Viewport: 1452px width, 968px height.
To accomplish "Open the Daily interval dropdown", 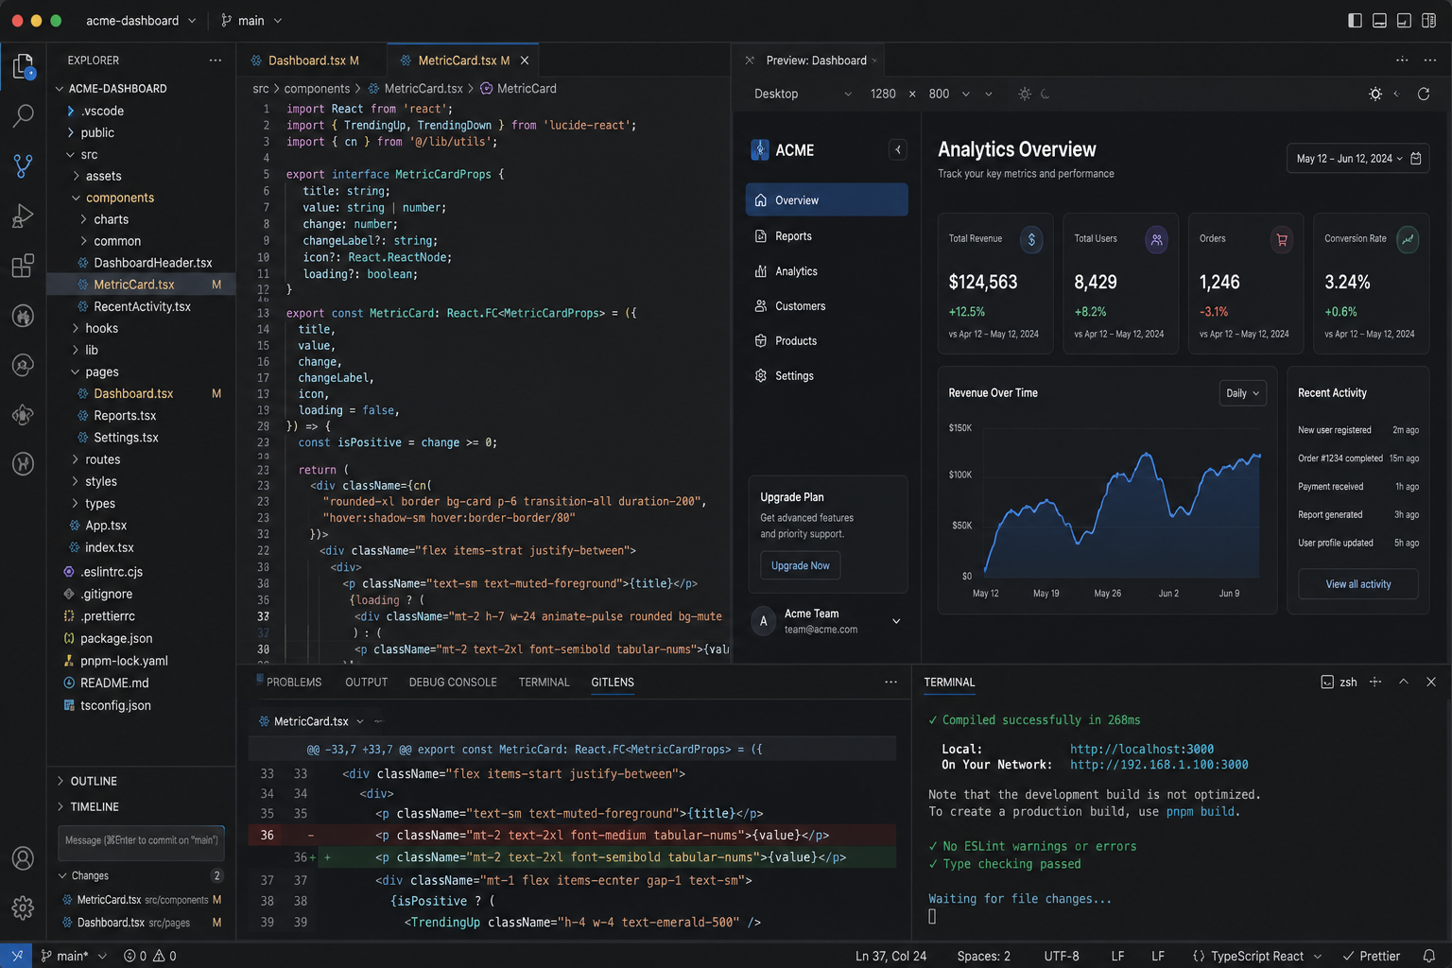I will (1243, 393).
